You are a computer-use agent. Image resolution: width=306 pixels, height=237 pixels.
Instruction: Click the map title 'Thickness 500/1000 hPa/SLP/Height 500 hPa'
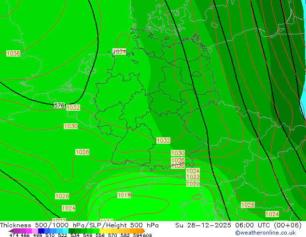coord(79,225)
